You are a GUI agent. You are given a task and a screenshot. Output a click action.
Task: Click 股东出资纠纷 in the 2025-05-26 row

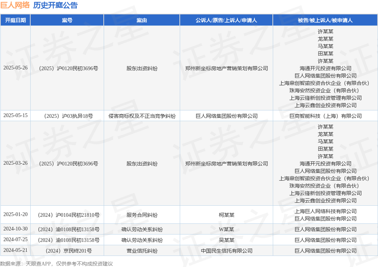tap(142, 68)
